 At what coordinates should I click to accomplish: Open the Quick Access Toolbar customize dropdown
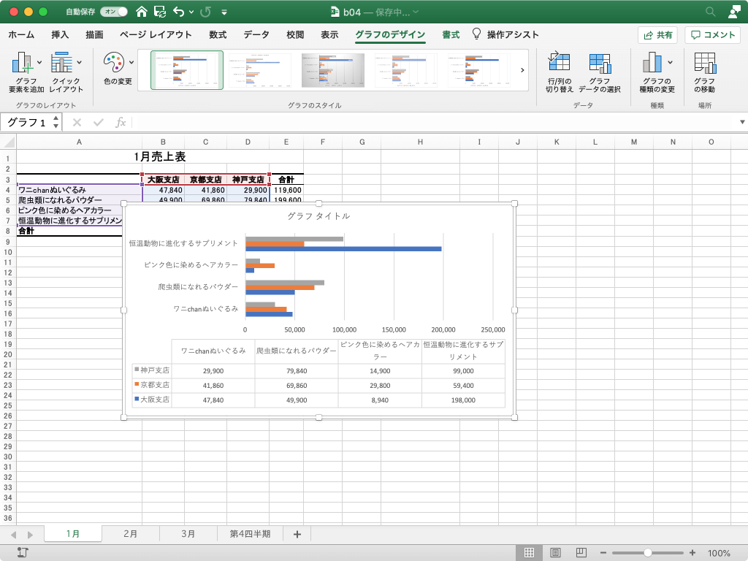(x=224, y=12)
